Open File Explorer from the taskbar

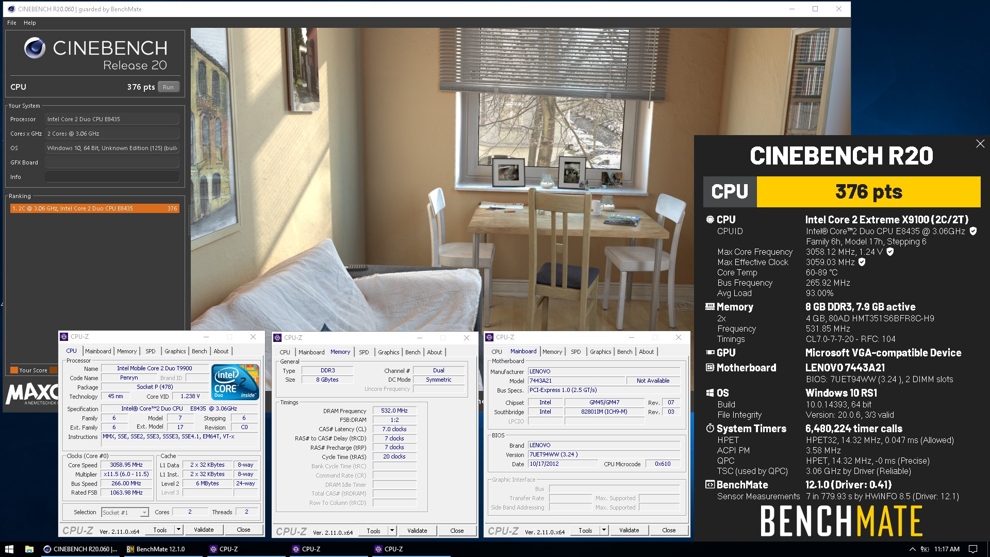coord(29,549)
